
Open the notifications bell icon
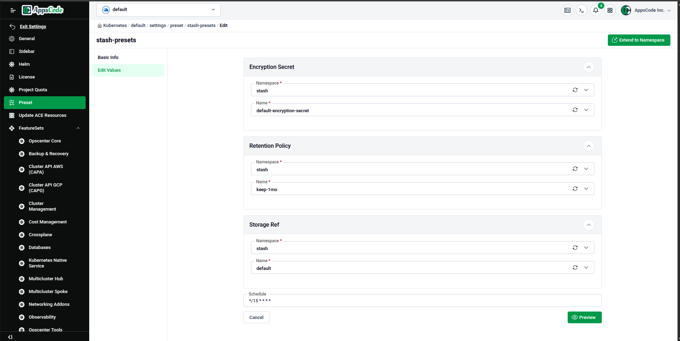[x=595, y=10]
